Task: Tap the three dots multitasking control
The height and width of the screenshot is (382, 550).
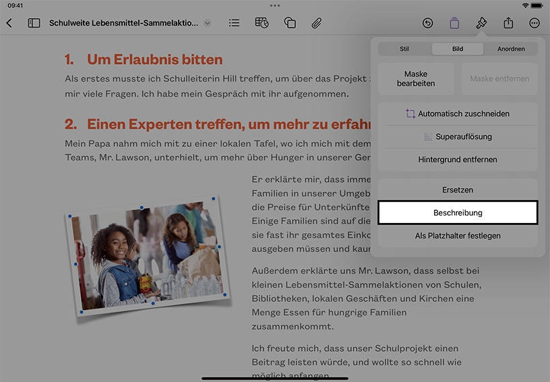Action: 275,5
